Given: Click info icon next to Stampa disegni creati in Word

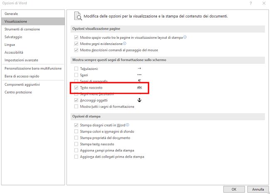Looking at the screenshot, I should (x=128, y=125).
